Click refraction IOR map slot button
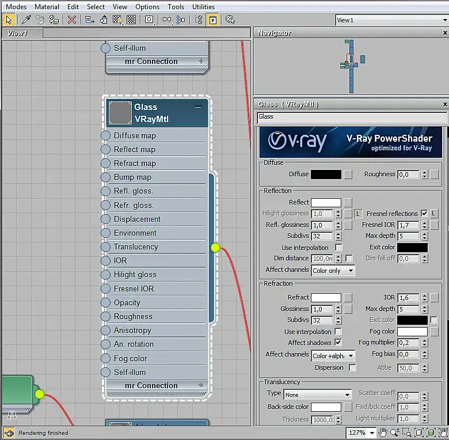449x440 pixels. (x=434, y=298)
